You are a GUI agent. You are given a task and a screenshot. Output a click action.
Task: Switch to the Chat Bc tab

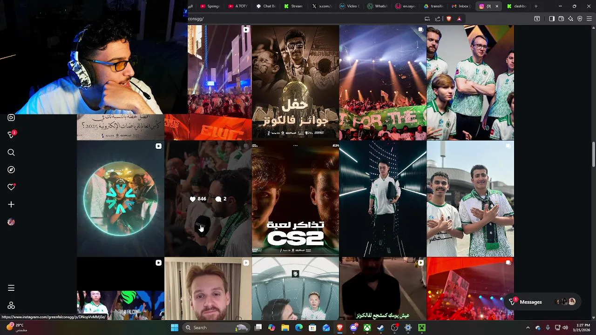click(x=266, y=6)
